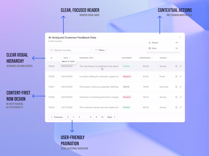Viewport: 209px width, 156px height.
Task: Delete record 10325 using its trash icon
Action: 176,66
